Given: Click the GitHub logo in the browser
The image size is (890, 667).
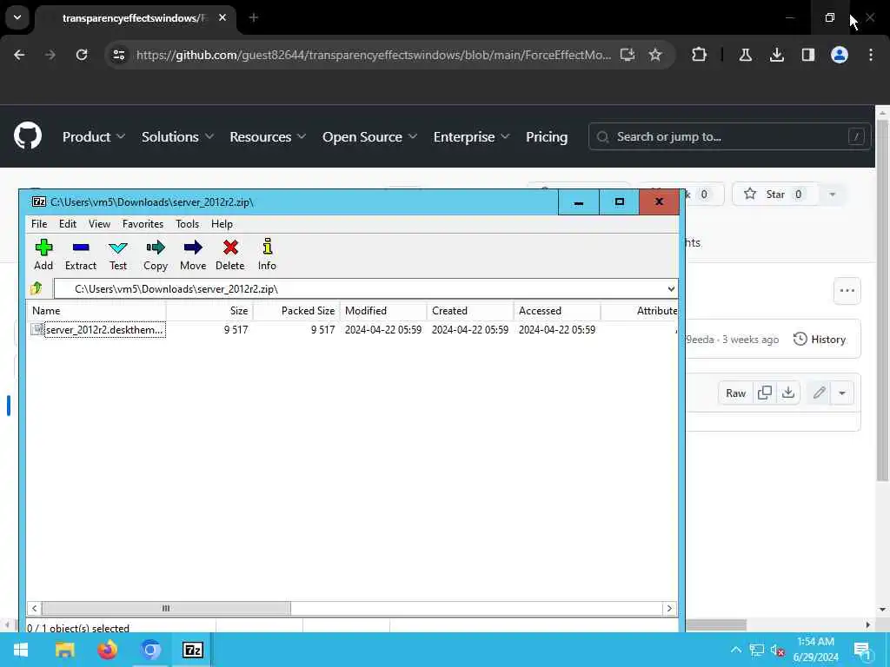Looking at the screenshot, I should pyautogui.click(x=28, y=136).
